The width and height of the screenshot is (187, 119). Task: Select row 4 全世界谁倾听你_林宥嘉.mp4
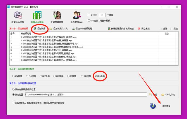click(x=94, y=47)
